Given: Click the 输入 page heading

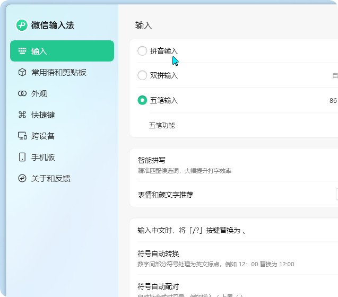Looking at the screenshot, I should click(x=144, y=25).
